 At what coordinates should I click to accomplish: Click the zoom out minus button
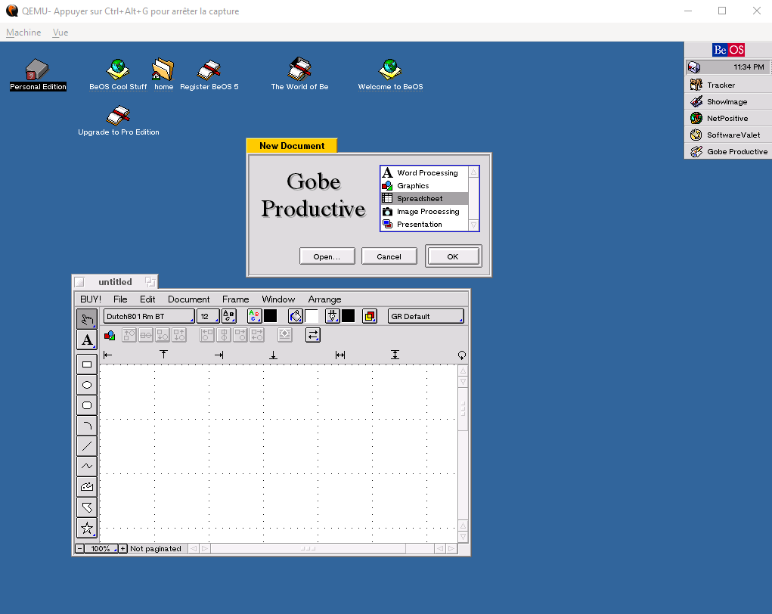[x=79, y=548]
